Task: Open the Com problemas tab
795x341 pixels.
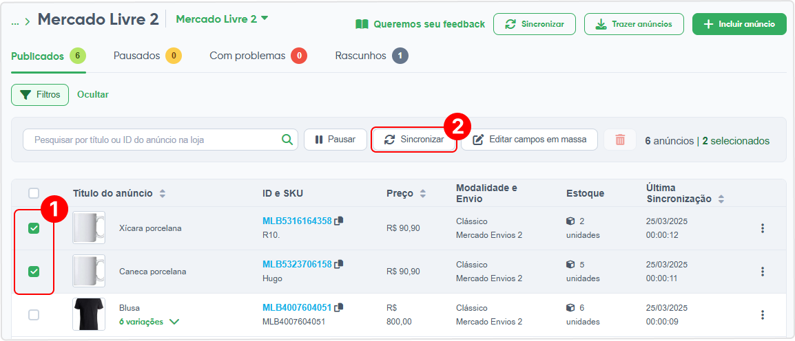Action: (258, 56)
